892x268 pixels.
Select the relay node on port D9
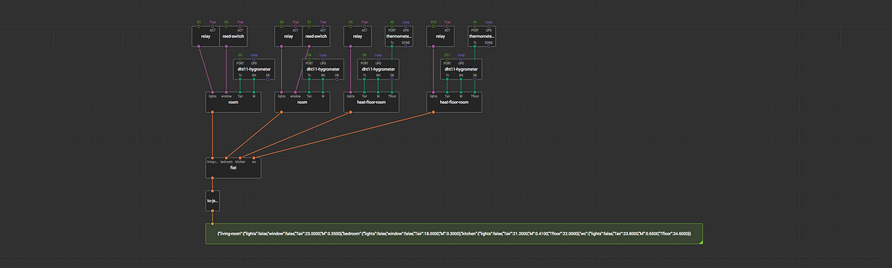(x=358, y=36)
